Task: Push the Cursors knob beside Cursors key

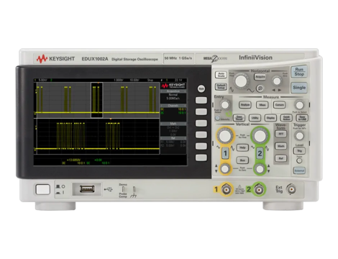Action: pos(299,105)
